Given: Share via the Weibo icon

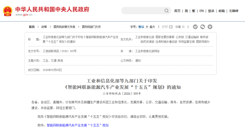Looking at the screenshot, I should pyautogui.click(x=195, y=27).
